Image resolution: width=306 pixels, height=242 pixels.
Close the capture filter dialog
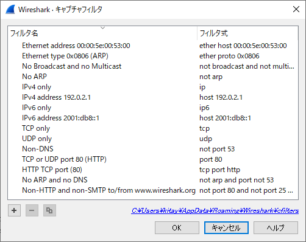coord(296,9)
